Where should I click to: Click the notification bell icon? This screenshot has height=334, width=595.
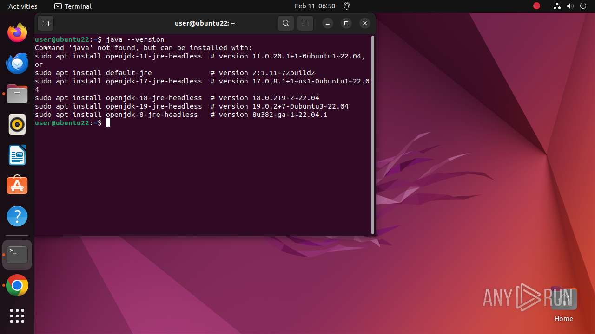pyautogui.click(x=347, y=6)
